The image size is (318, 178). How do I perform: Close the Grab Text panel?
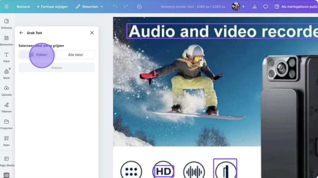[92, 33]
